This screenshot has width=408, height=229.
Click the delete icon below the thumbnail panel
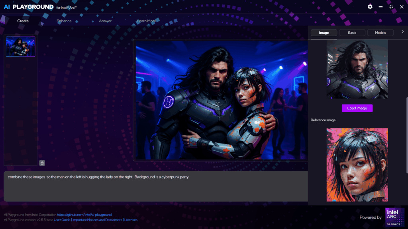click(x=42, y=163)
